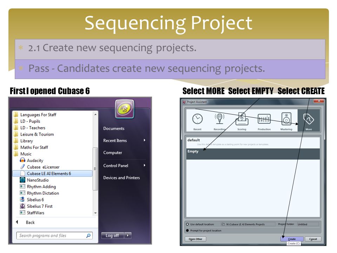Open Devices and Printers
Image resolution: width=337 pixels, height=253 pixels.
tap(121, 178)
